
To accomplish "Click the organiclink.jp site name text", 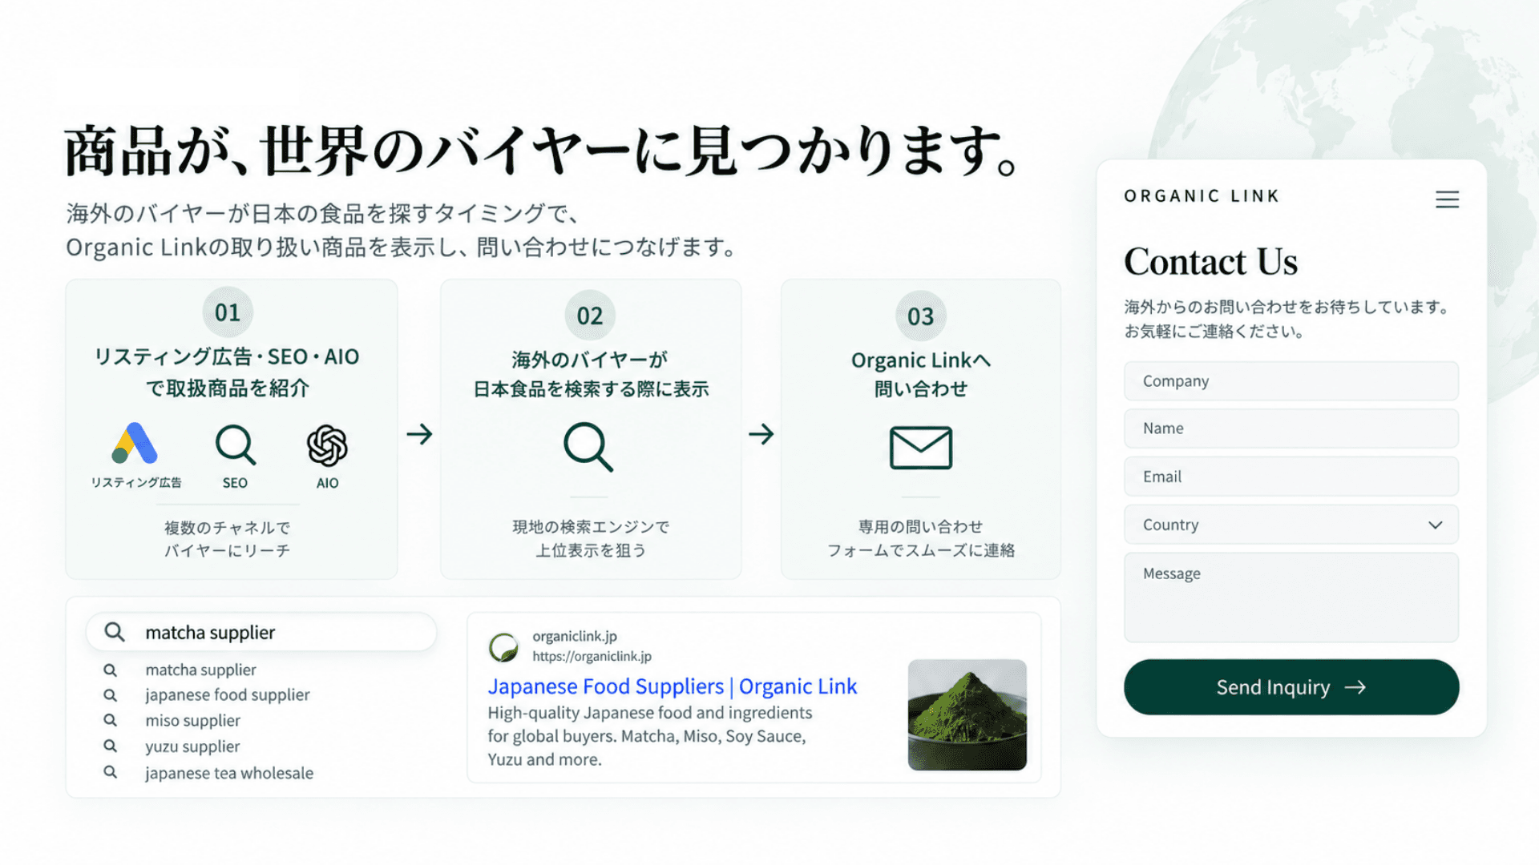I will (575, 636).
